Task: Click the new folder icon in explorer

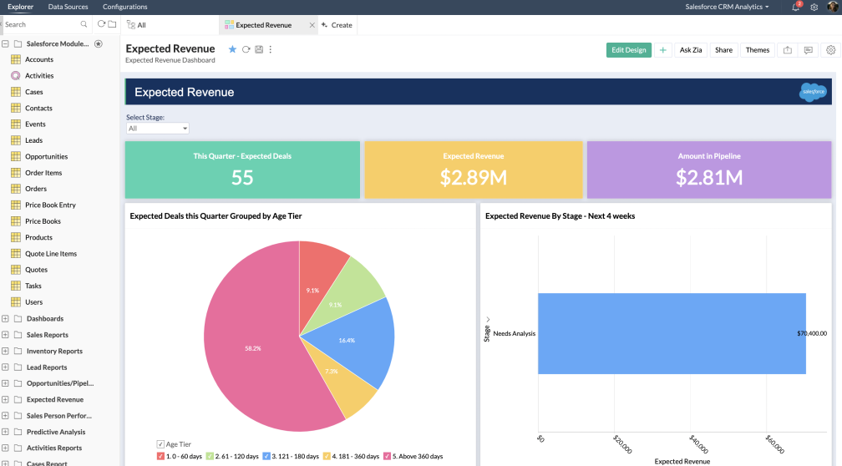Action: pos(112,24)
